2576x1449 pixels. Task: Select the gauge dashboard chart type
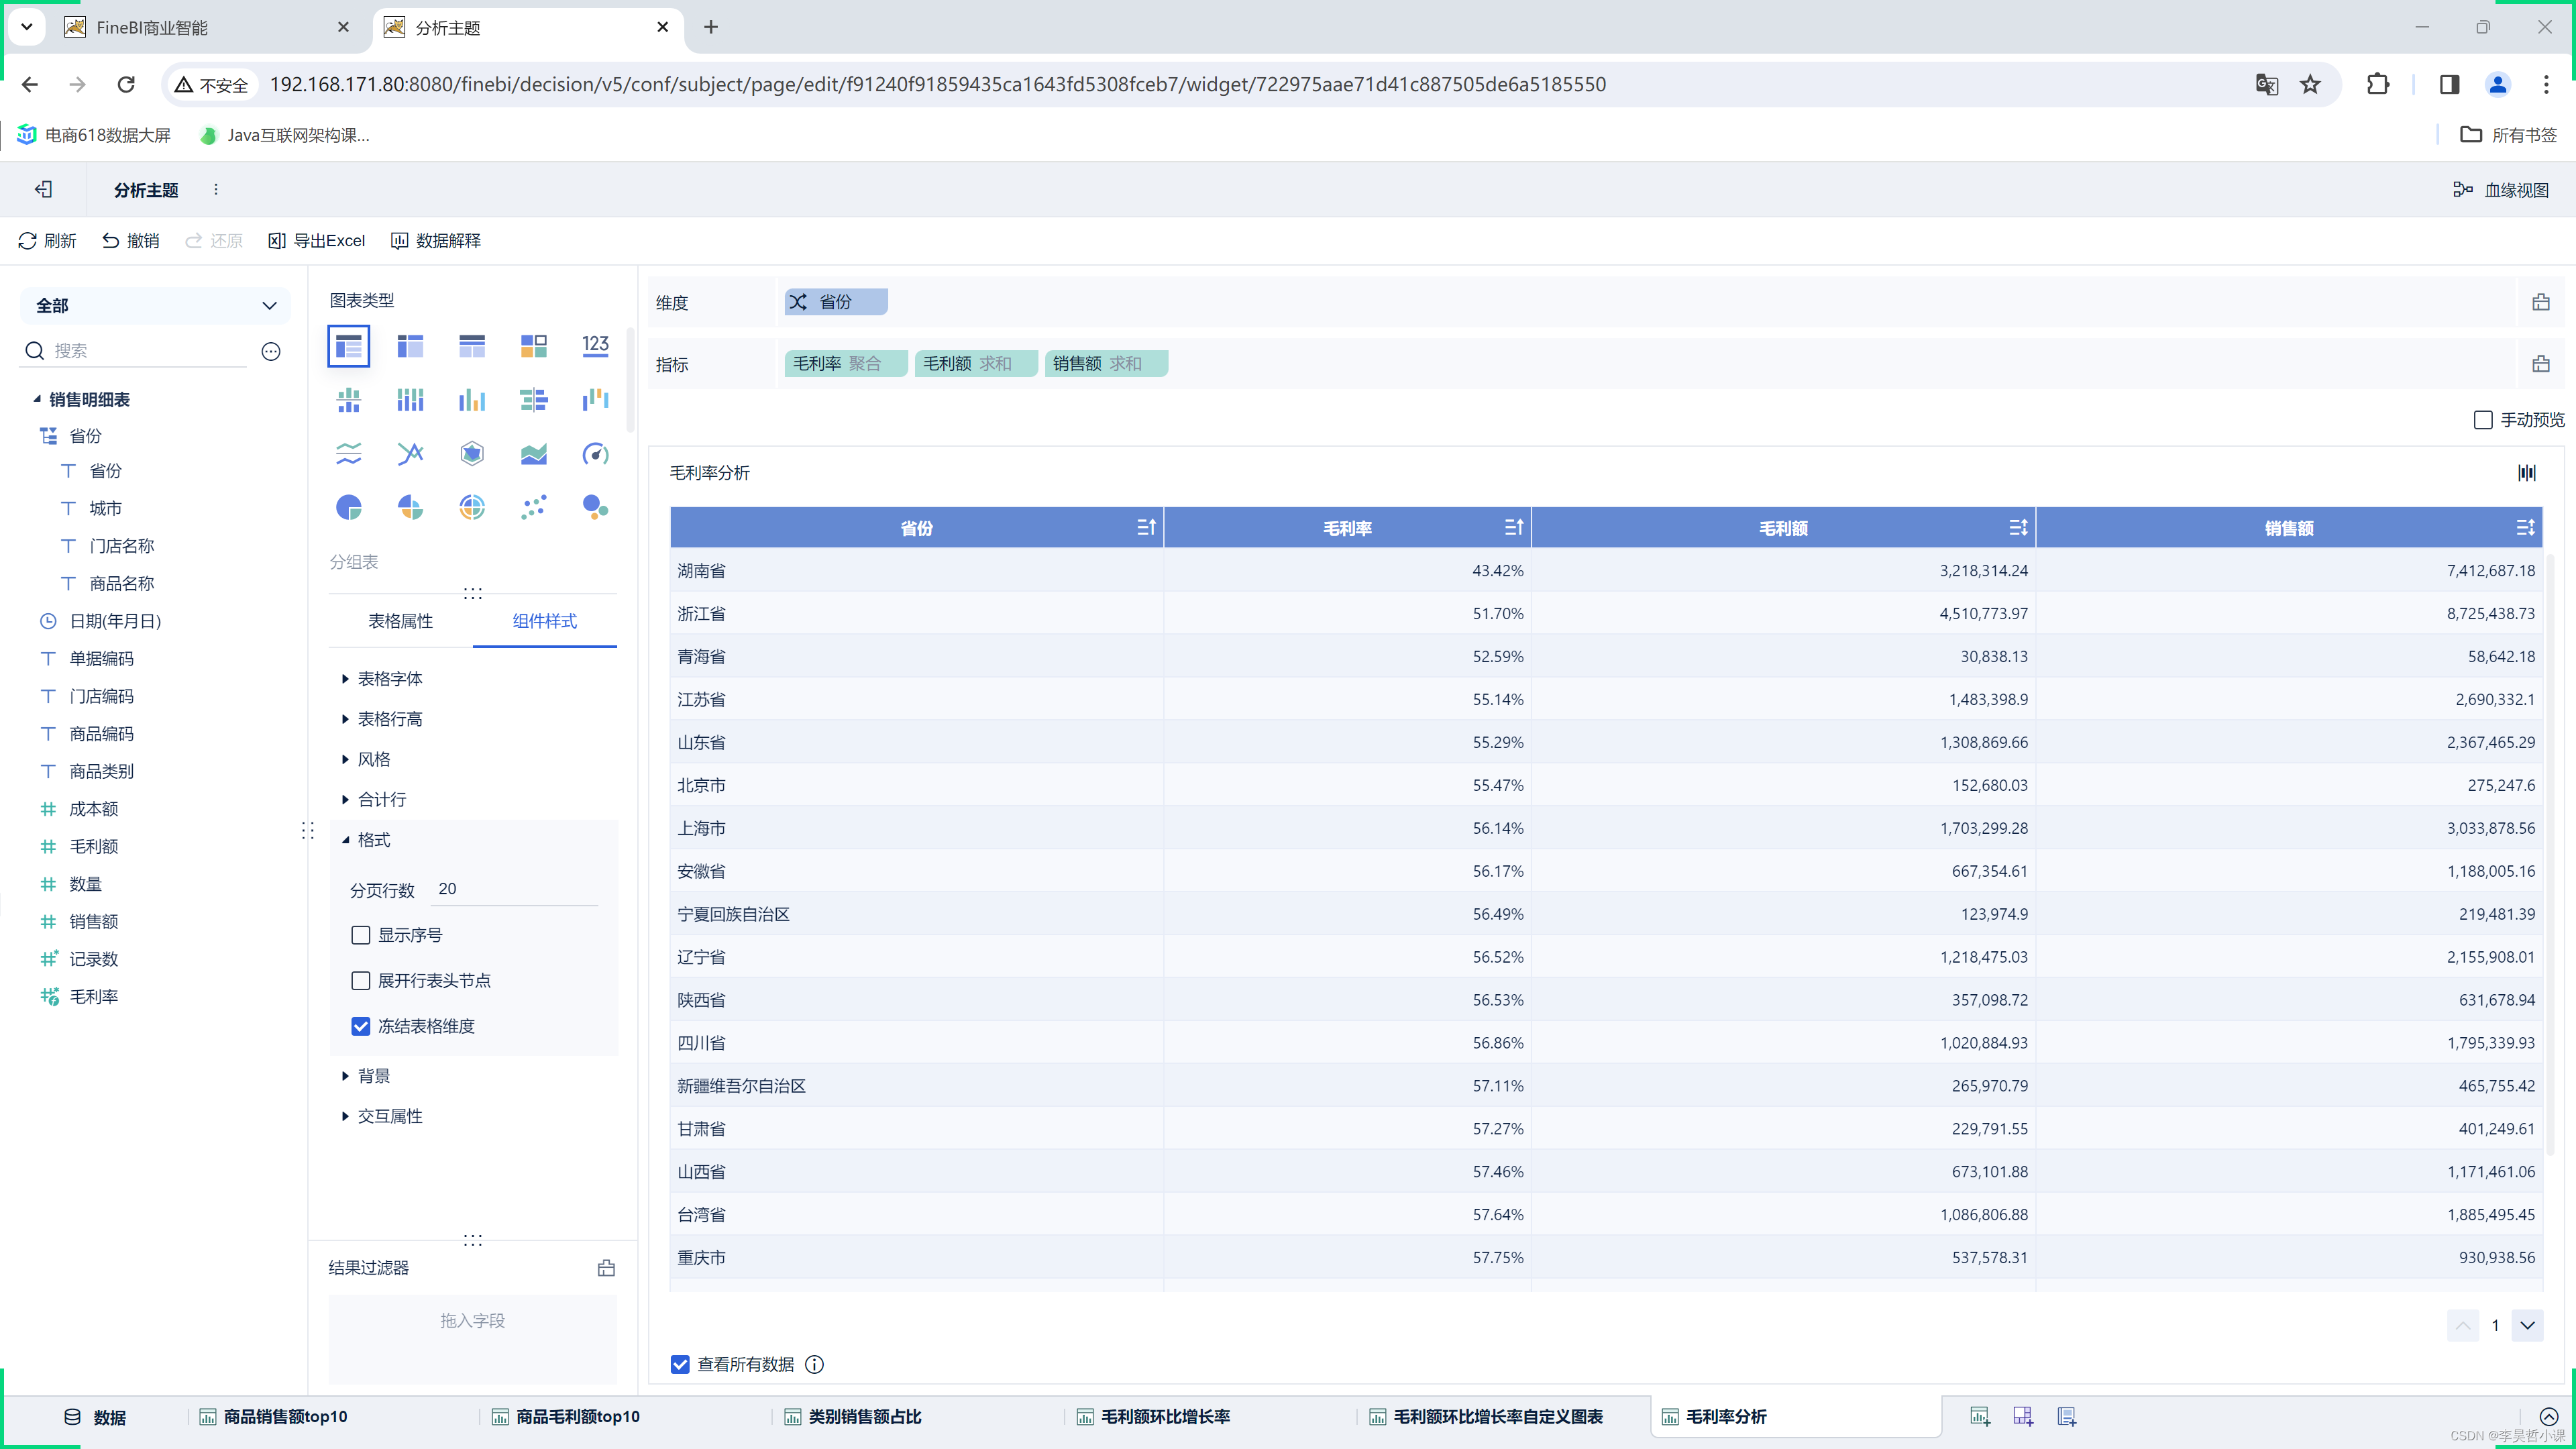click(x=595, y=454)
